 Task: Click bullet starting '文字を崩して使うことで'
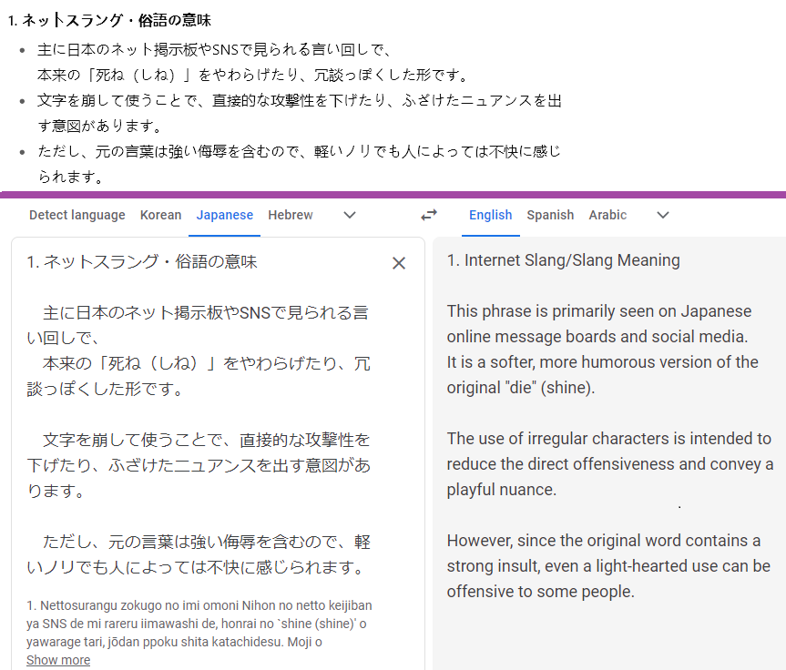[300, 113]
